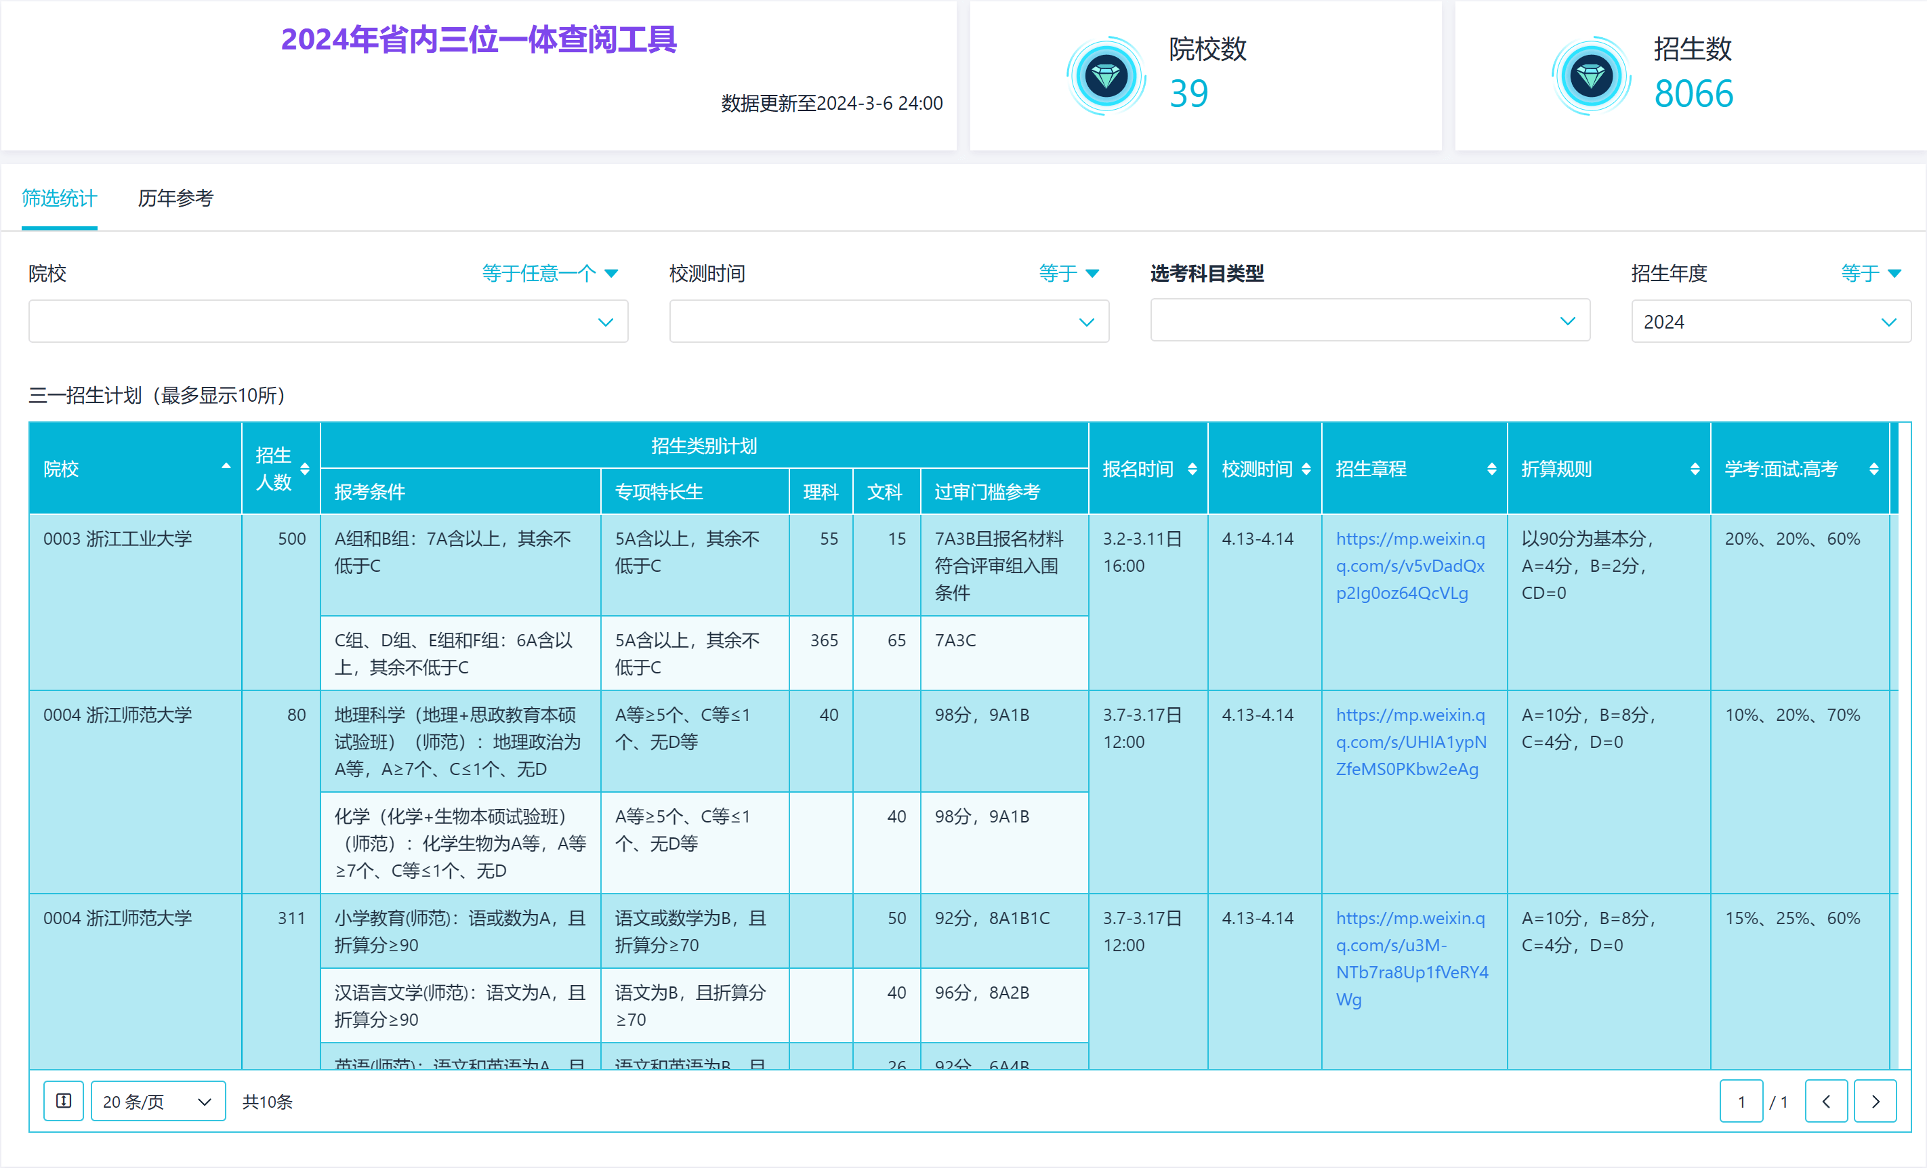Image resolution: width=1927 pixels, height=1168 pixels.
Task: Click the C组、D组、E组和F组 报考条件 cell
Action: pos(460,653)
